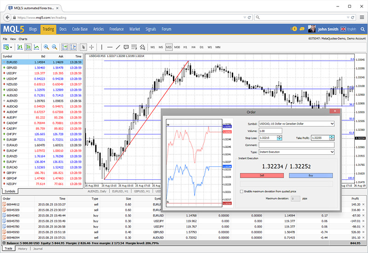Click the zoom out magnifier icon

pos(54,47)
